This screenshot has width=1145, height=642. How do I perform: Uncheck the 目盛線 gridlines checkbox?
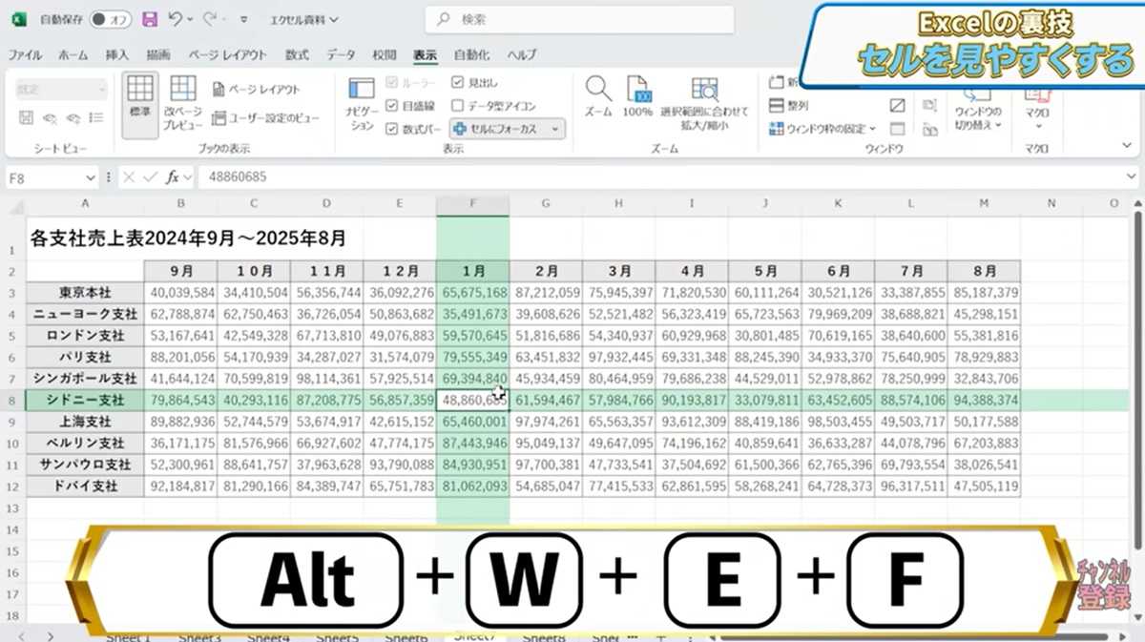[394, 106]
